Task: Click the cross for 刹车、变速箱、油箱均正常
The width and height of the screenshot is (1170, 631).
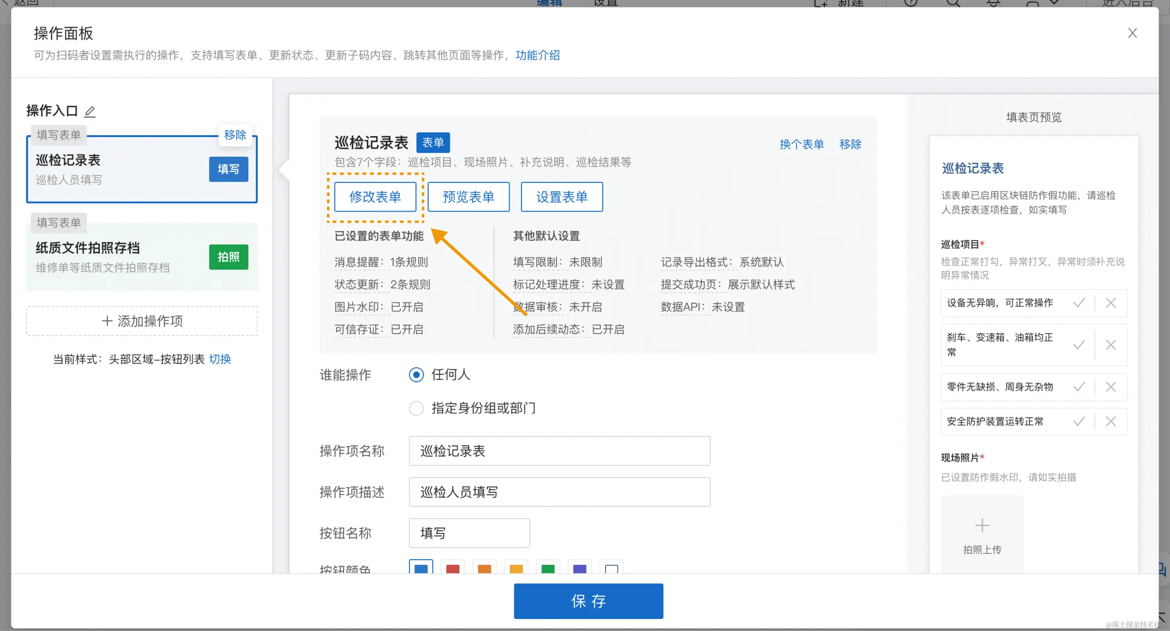Action: [1111, 345]
